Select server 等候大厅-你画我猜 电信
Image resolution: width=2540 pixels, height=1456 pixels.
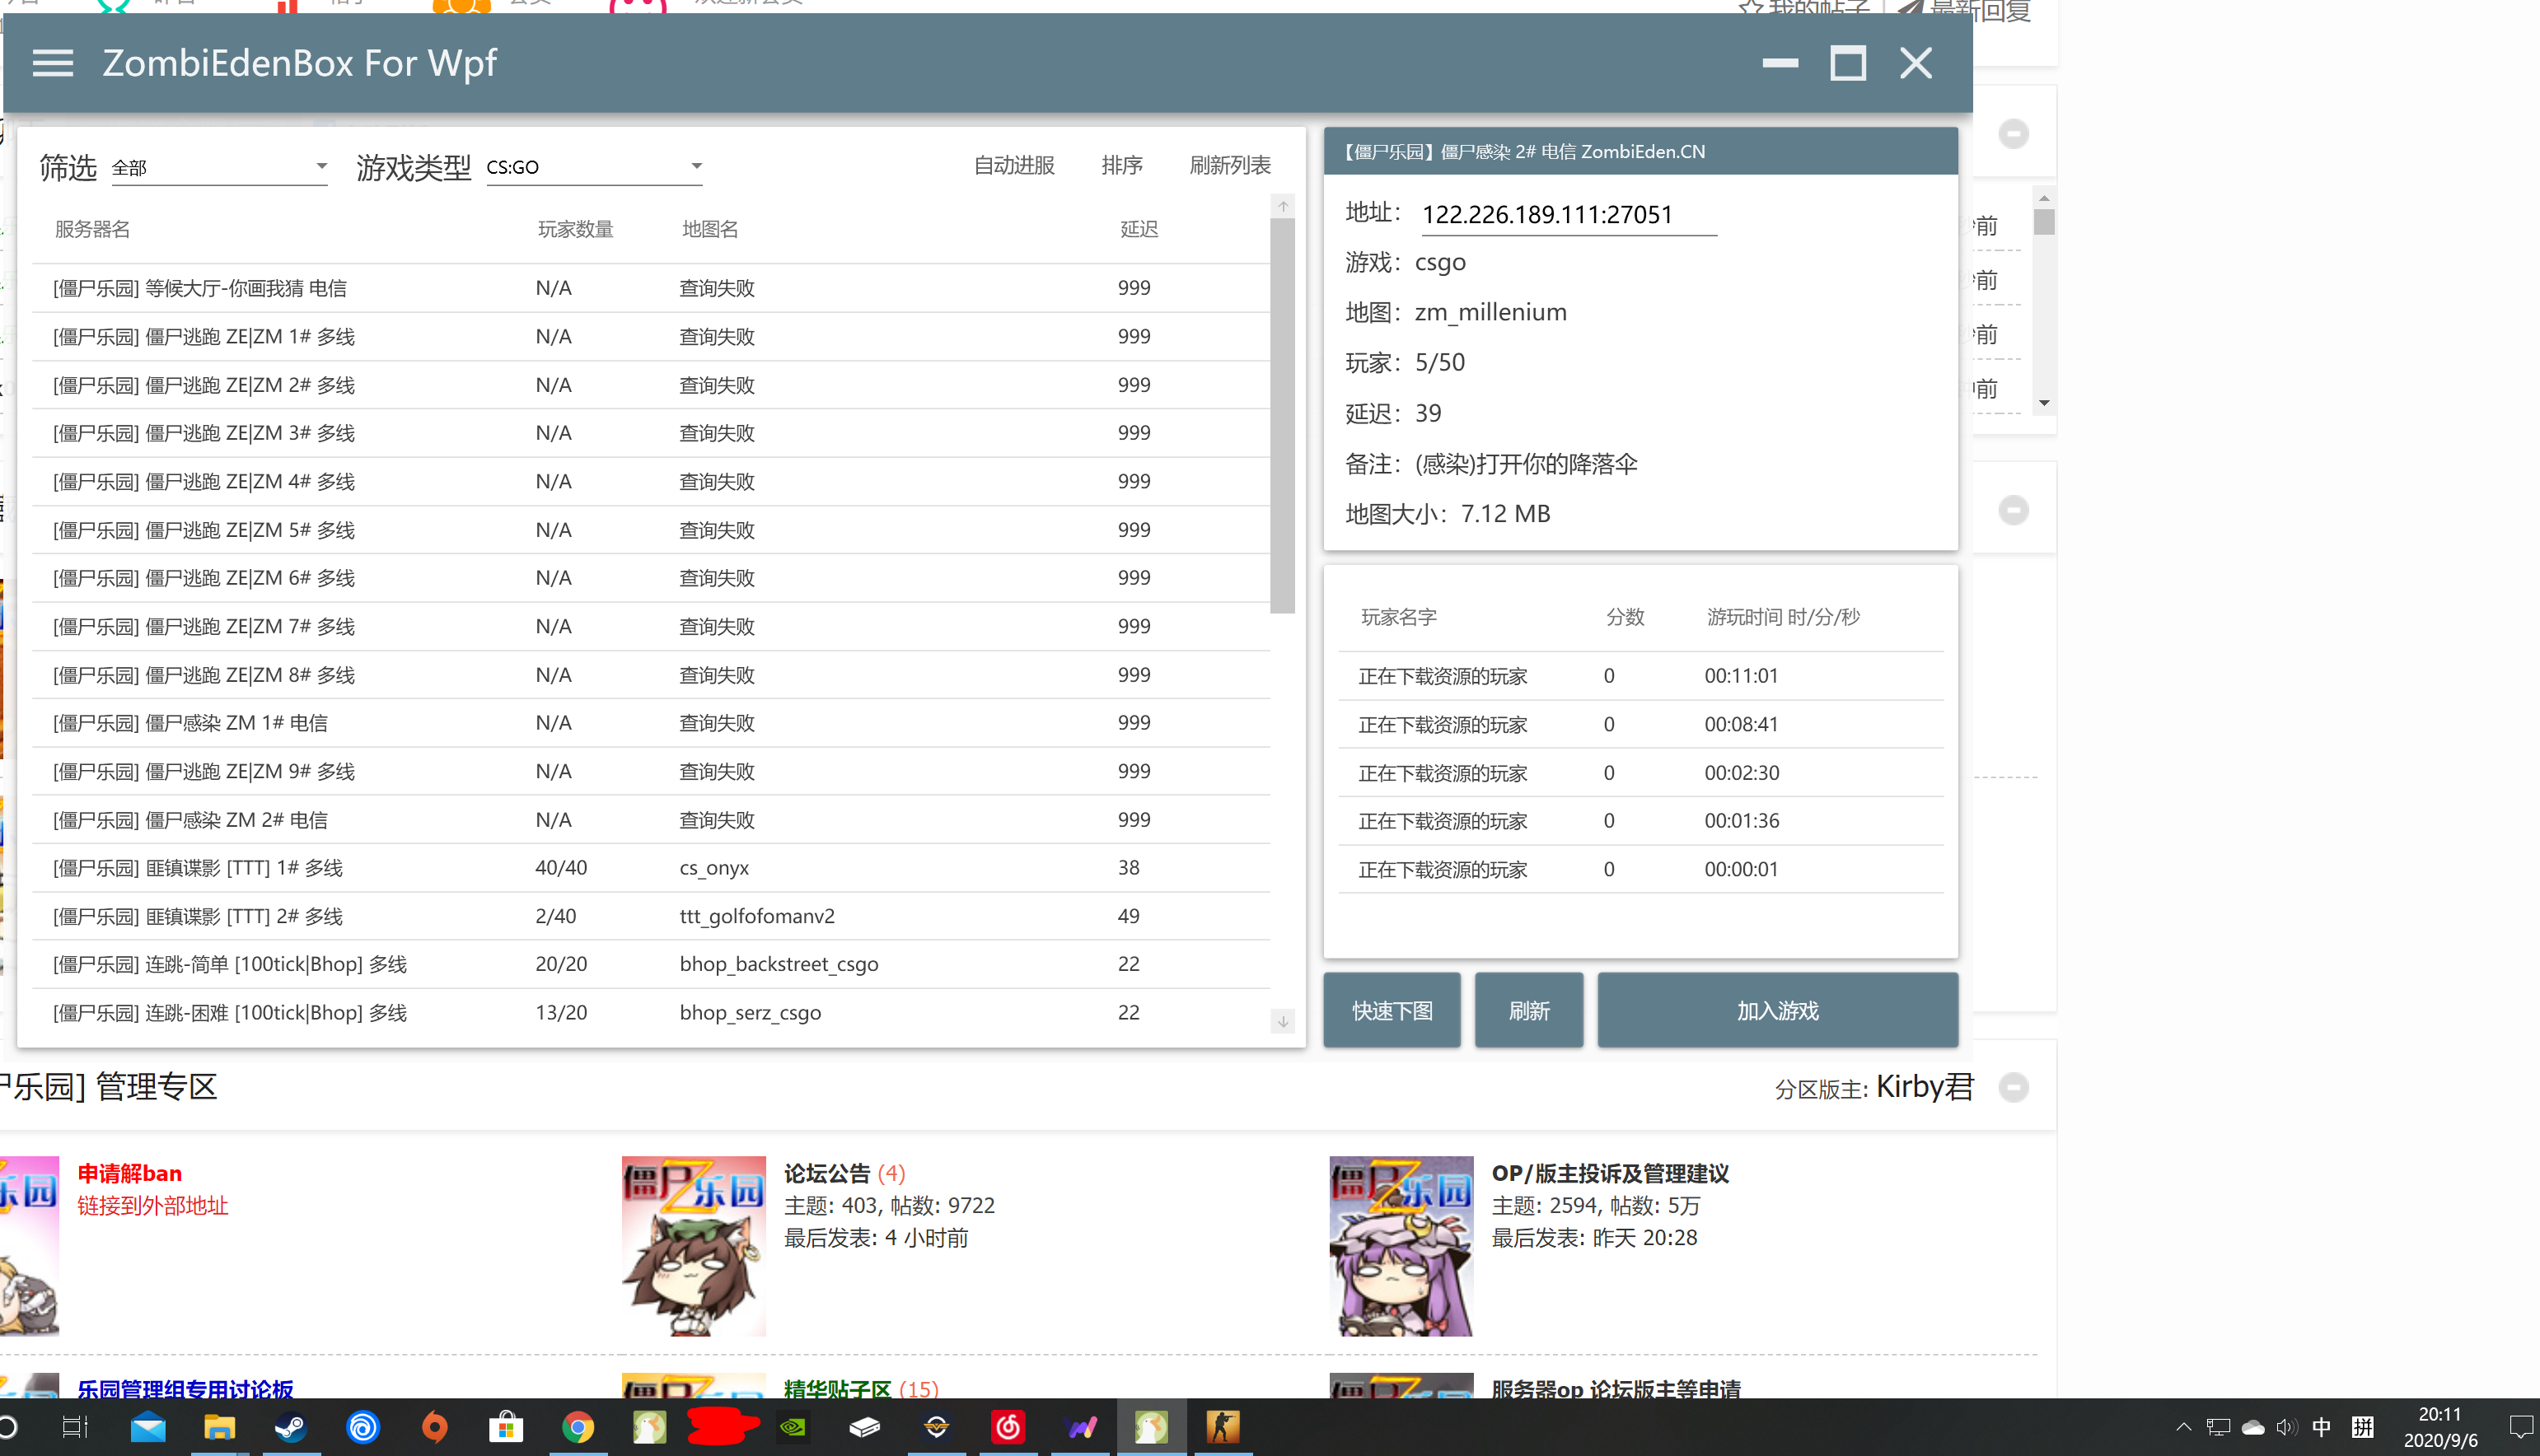(x=650, y=288)
